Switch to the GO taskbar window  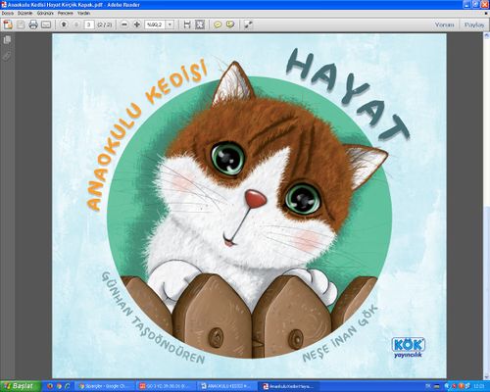165,386
